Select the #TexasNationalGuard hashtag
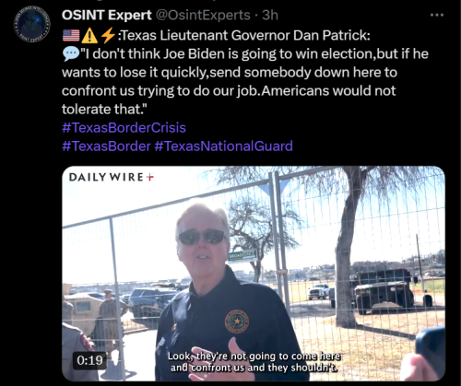The height and width of the screenshot is (386, 461). [223, 146]
